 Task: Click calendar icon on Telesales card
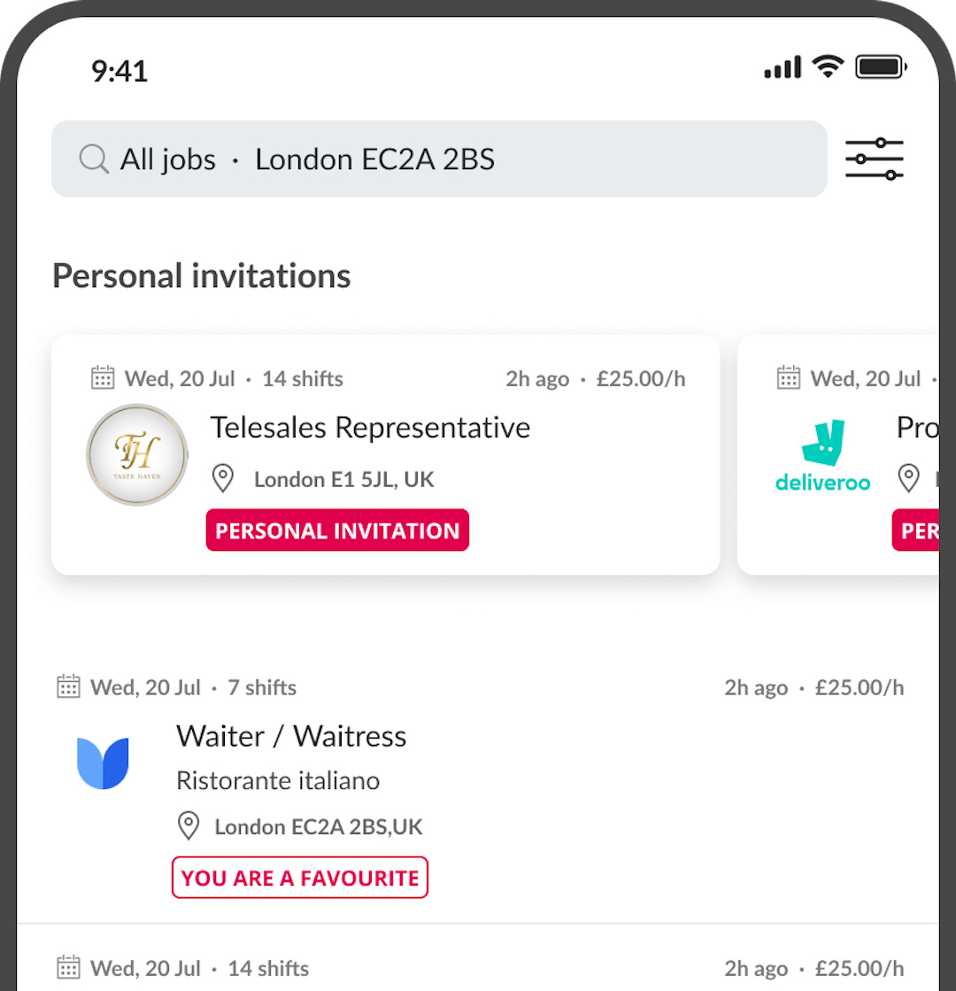tap(103, 379)
